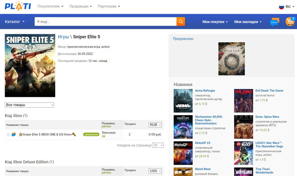The height and width of the screenshot is (176, 297).
Task: Open Weird West link
Action: [x=203, y=169]
